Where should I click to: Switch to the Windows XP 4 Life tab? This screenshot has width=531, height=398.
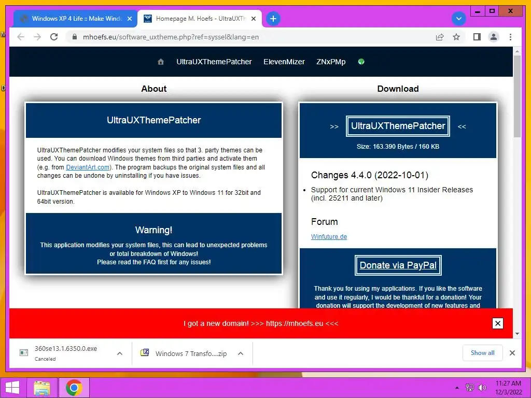[x=75, y=19]
